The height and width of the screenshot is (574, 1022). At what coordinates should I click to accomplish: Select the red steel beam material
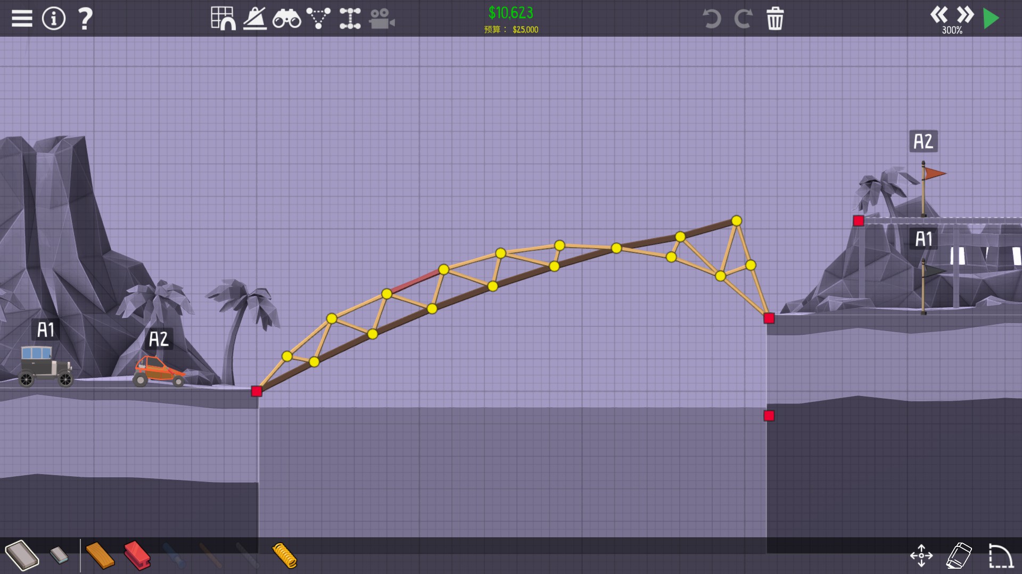(x=137, y=555)
